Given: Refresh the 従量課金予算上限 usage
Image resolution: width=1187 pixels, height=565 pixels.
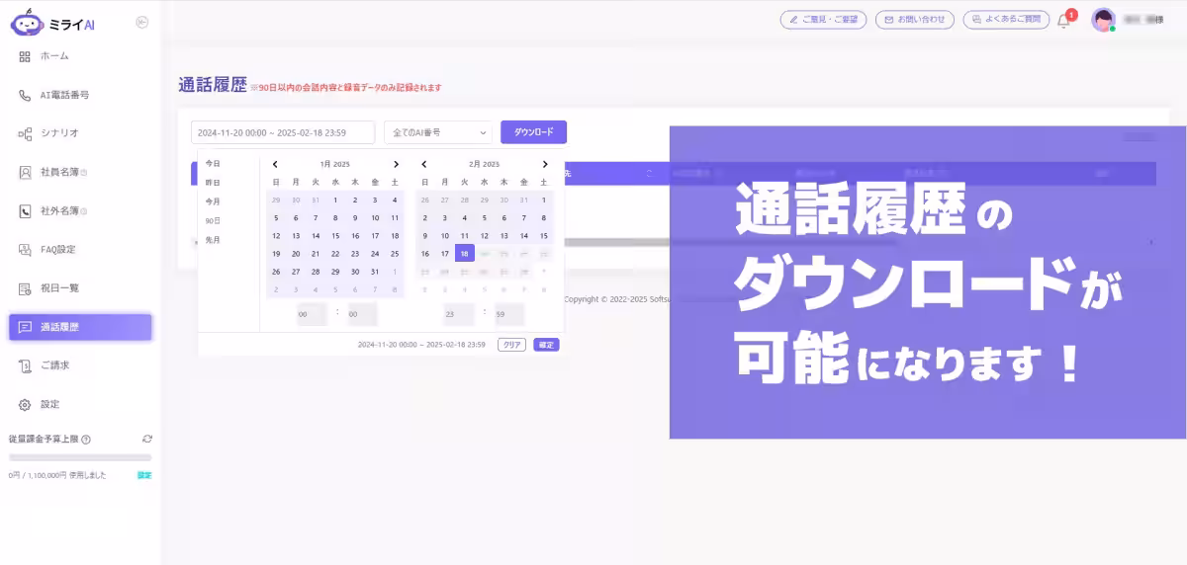Looking at the screenshot, I should 147,439.
